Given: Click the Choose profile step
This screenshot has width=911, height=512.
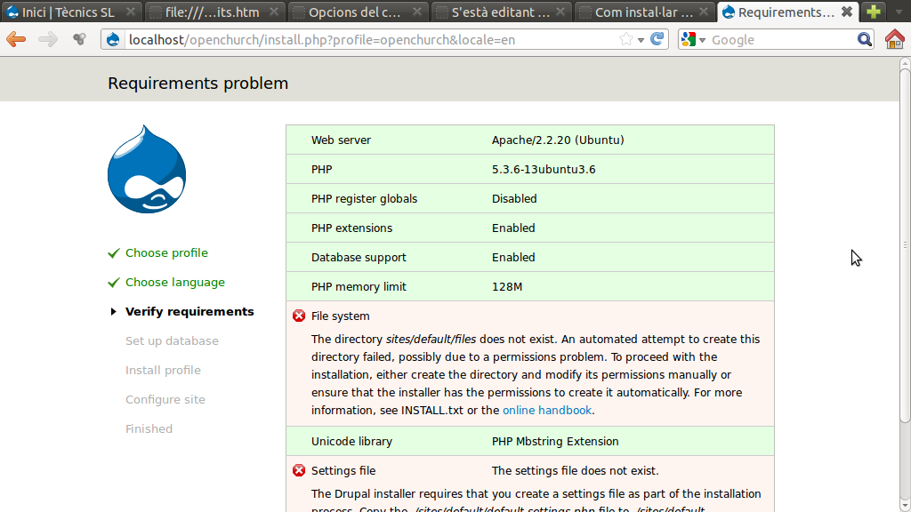Looking at the screenshot, I should 166,252.
